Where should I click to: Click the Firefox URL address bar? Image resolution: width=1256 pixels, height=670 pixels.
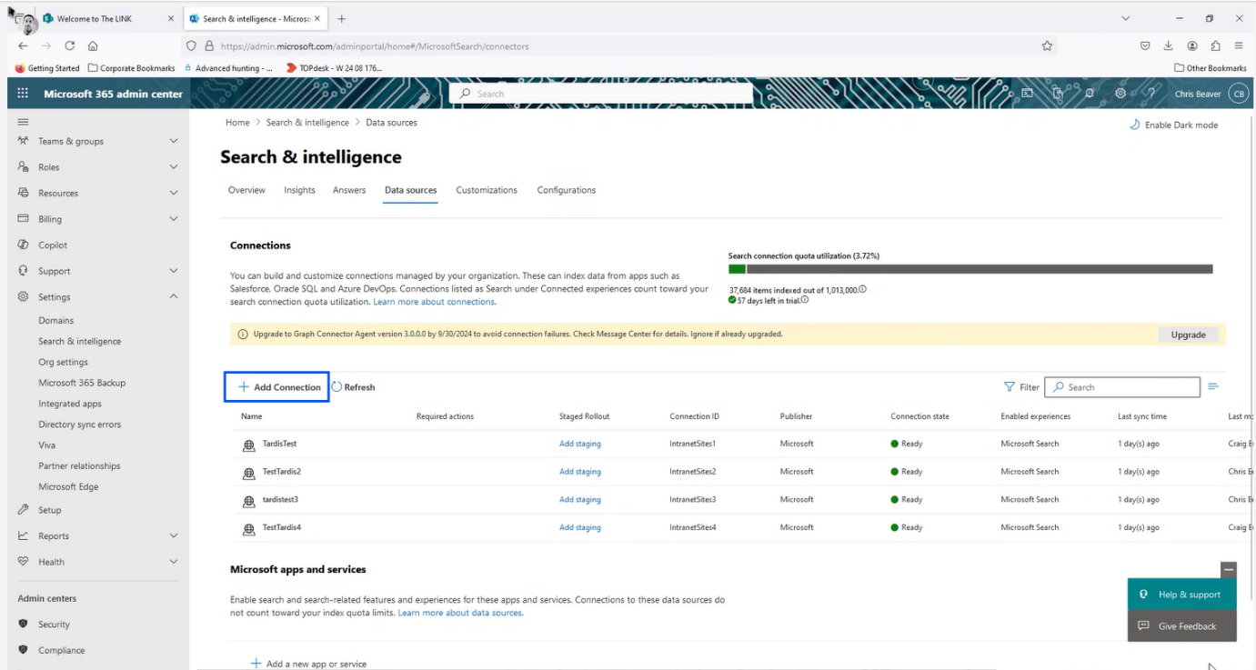click(618, 45)
